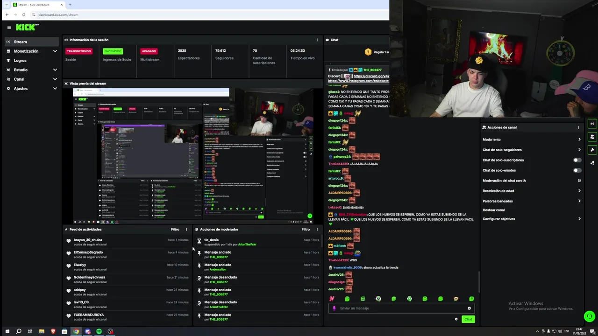Click Filtro in Feed de actividades
598x336 pixels.
point(175,229)
